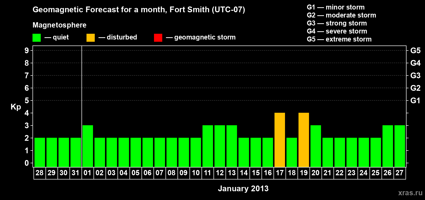
Task: Click the Kp value 5 on the left axis
Action: pos(27,100)
